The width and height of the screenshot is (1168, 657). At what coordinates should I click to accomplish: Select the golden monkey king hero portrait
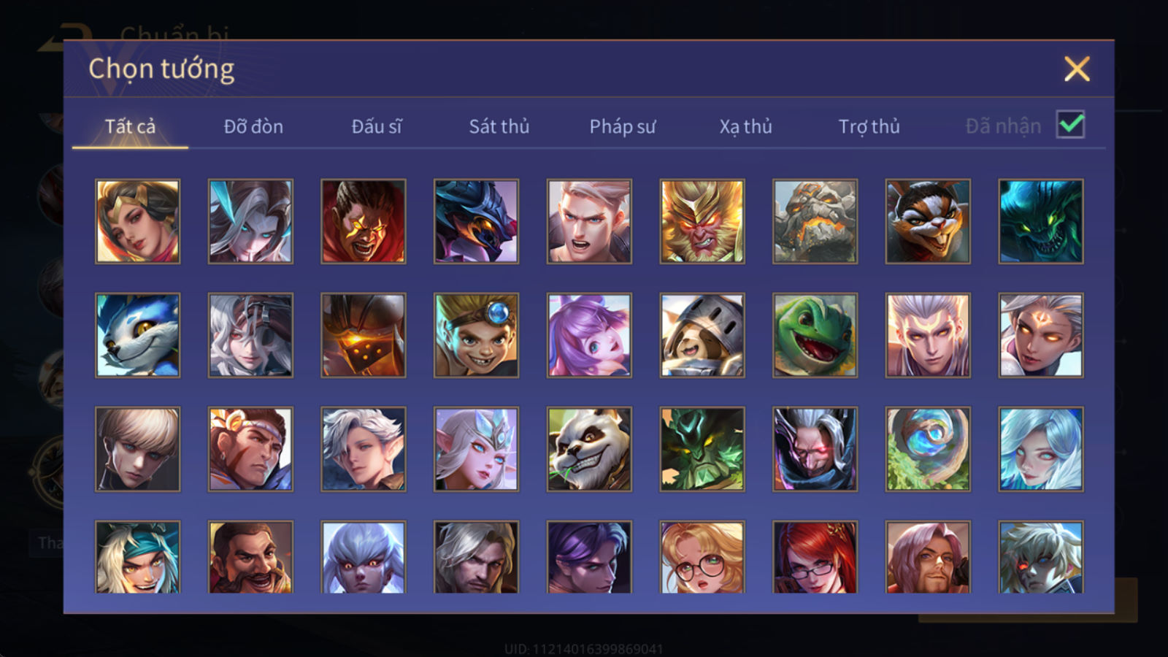(x=702, y=221)
